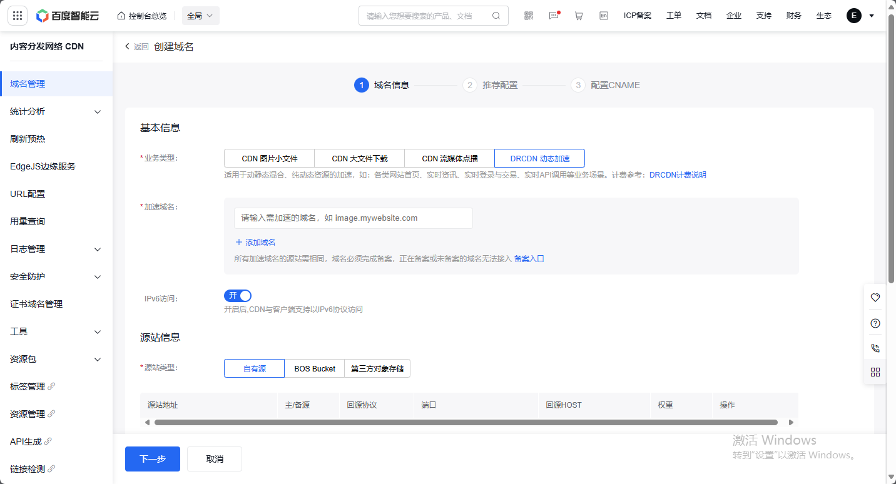
Task: Select 域名管理 in the sidebar
Action: [x=56, y=84]
